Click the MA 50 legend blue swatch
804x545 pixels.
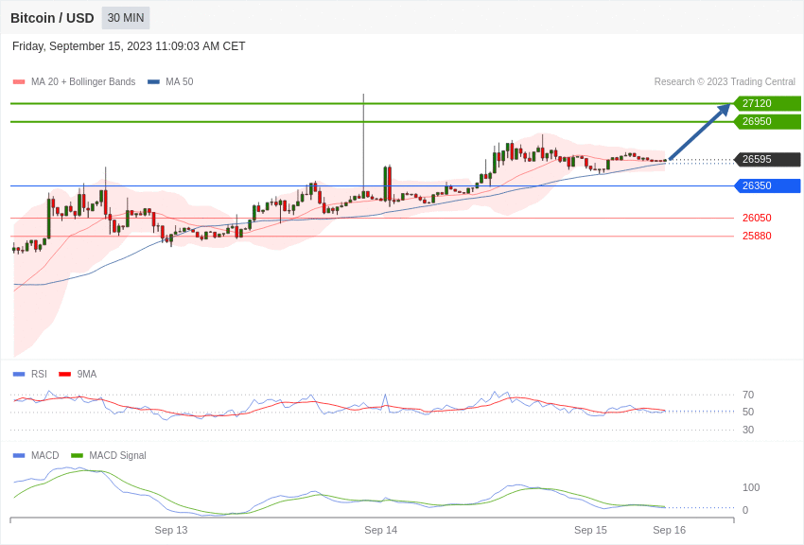coord(153,81)
